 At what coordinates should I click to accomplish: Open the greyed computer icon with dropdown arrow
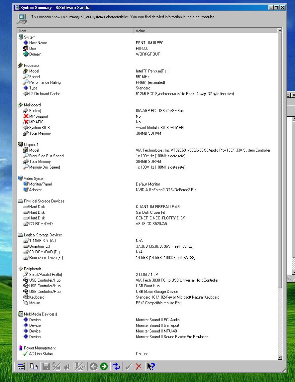[x=80, y=366]
